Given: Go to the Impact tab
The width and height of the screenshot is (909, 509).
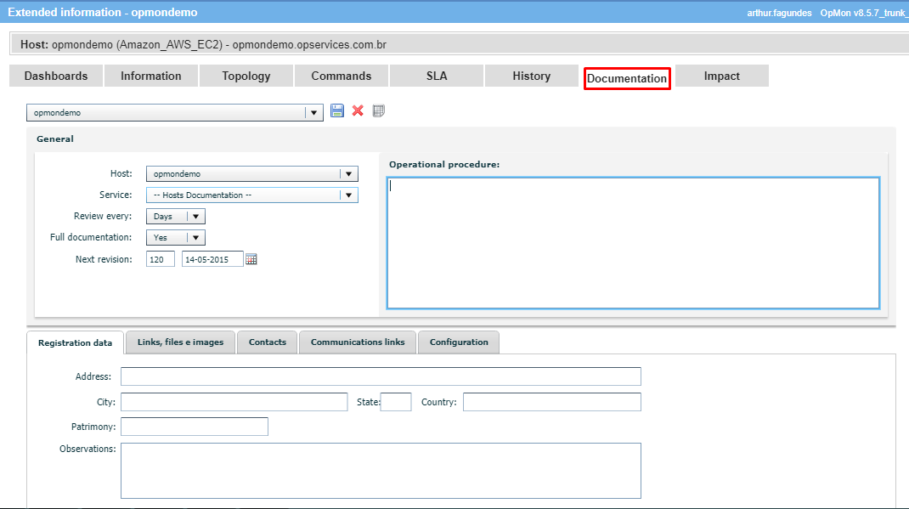Looking at the screenshot, I should pos(722,76).
